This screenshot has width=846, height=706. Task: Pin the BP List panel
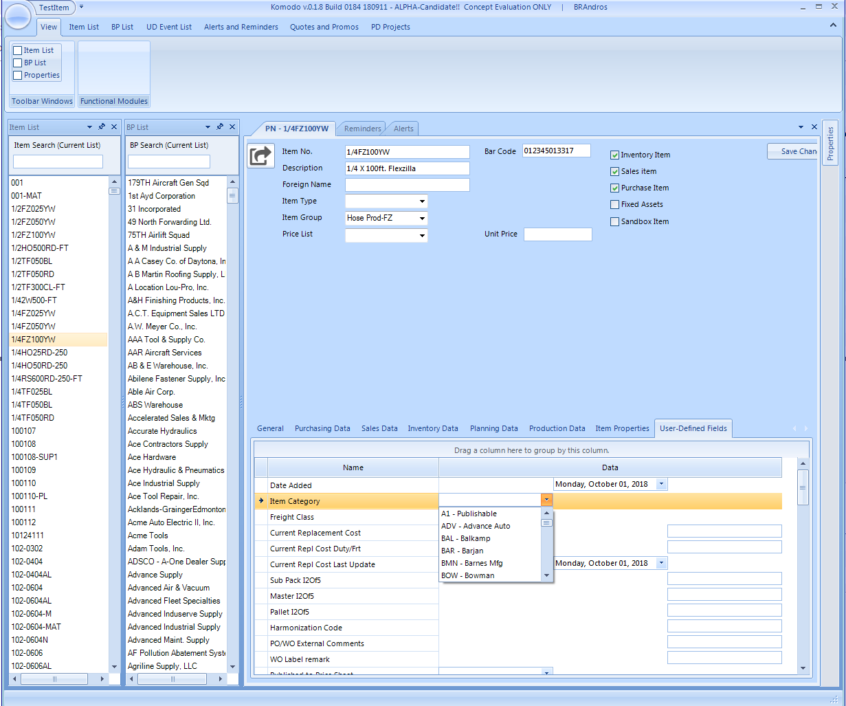pos(220,127)
